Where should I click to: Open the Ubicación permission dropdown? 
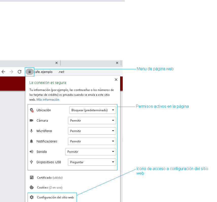93,110
